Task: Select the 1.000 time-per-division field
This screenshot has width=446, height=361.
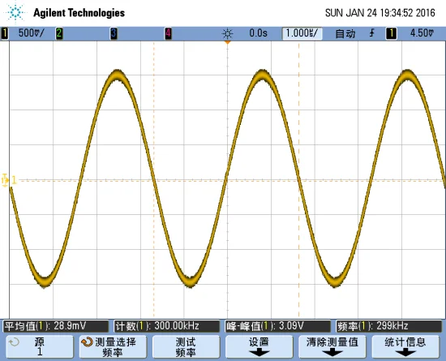Action: click(302, 33)
